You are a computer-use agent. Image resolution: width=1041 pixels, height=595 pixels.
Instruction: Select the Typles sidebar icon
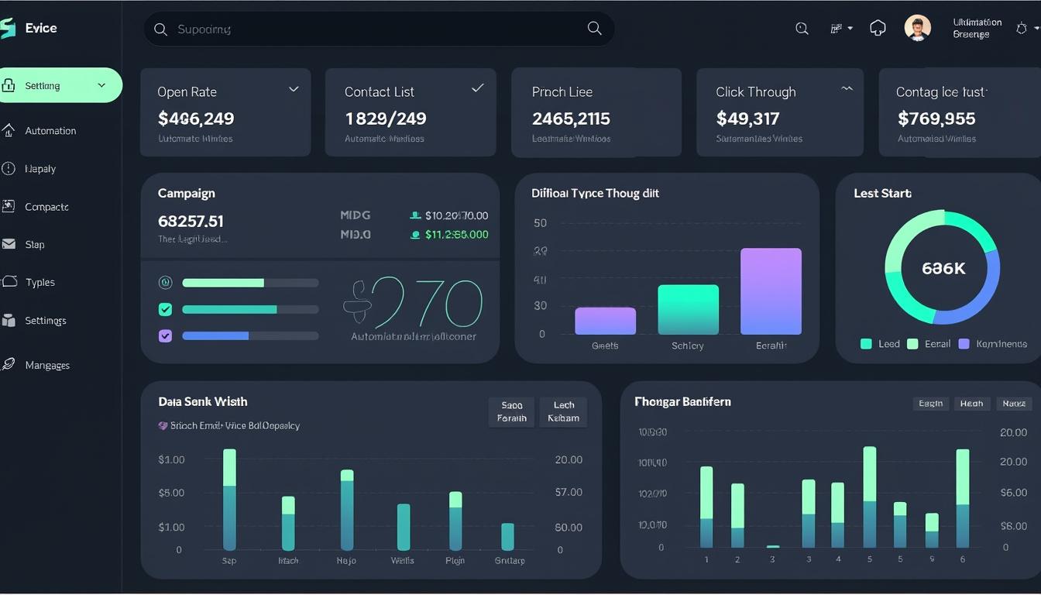pos(9,282)
